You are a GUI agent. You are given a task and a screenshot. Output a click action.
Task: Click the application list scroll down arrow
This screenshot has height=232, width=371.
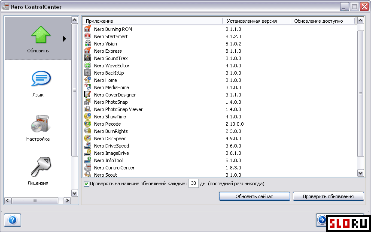pos(360,173)
